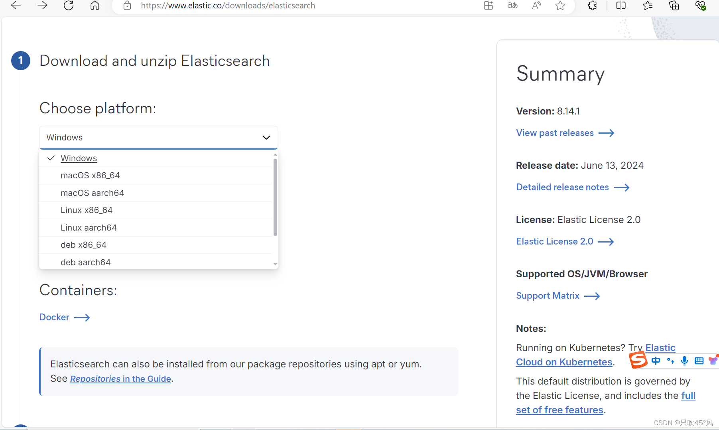The image size is (719, 430).
Task: Reload the page with the refresh icon
Action: click(69, 6)
